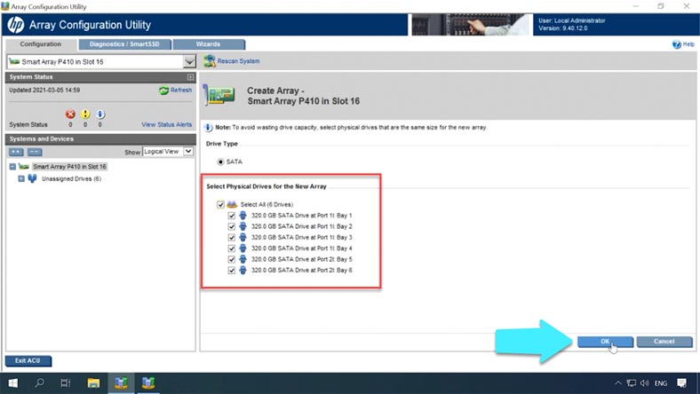Click the blue informational status icon
This screenshot has height=394, width=700.
pyautogui.click(x=100, y=114)
